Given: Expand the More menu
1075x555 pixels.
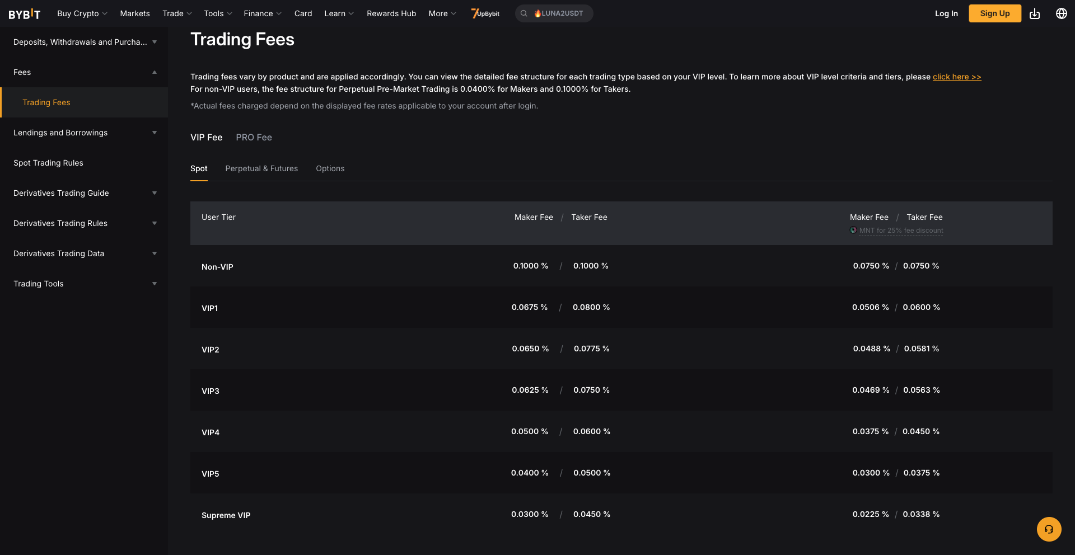Looking at the screenshot, I should click(x=442, y=13).
